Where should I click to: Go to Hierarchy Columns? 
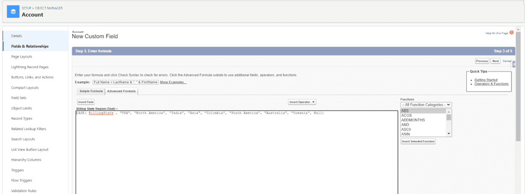[26, 160]
